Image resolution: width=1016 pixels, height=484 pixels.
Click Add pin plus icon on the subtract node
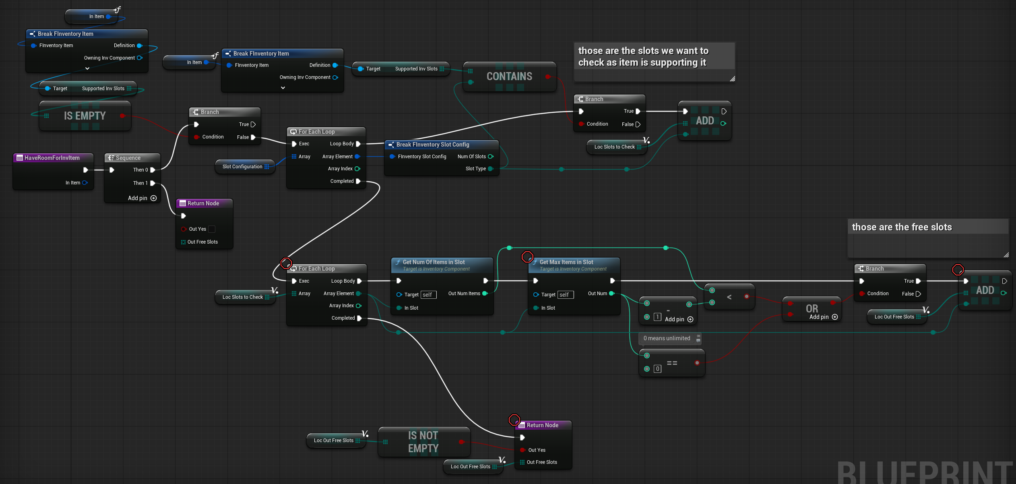click(x=690, y=319)
